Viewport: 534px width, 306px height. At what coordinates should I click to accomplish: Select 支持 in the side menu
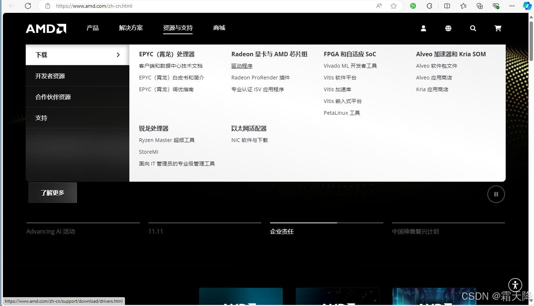(x=78, y=118)
